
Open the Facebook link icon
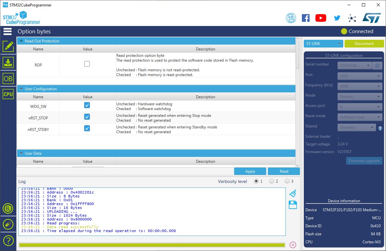tap(306, 18)
